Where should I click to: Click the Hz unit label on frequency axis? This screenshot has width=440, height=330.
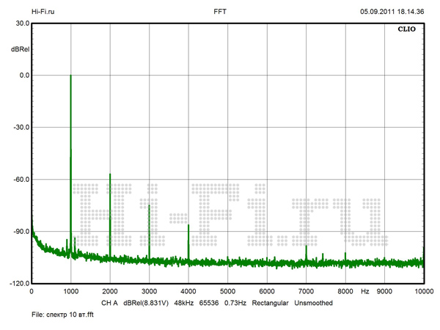pos(364,292)
